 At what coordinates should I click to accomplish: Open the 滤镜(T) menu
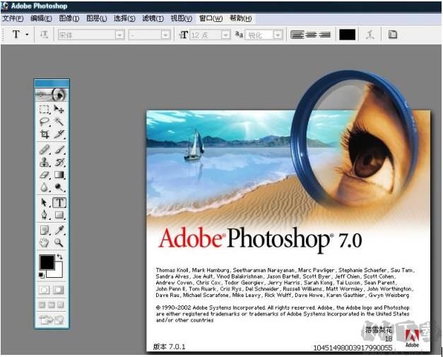click(153, 18)
